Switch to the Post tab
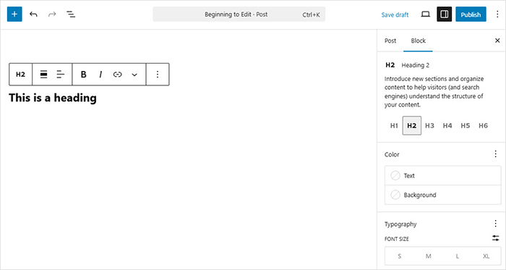Image resolution: width=506 pixels, height=270 pixels. coord(390,41)
